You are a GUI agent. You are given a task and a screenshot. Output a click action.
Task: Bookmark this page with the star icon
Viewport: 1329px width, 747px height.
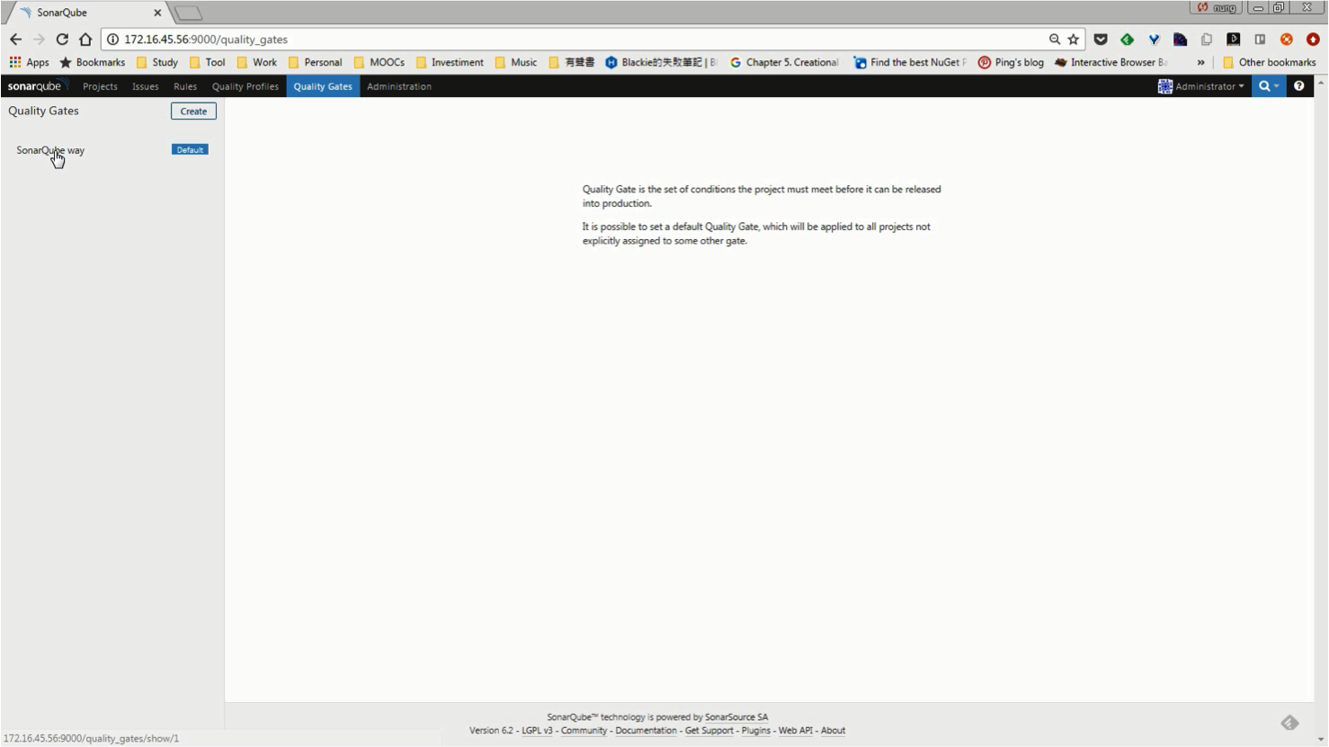tap(1074, 40)
